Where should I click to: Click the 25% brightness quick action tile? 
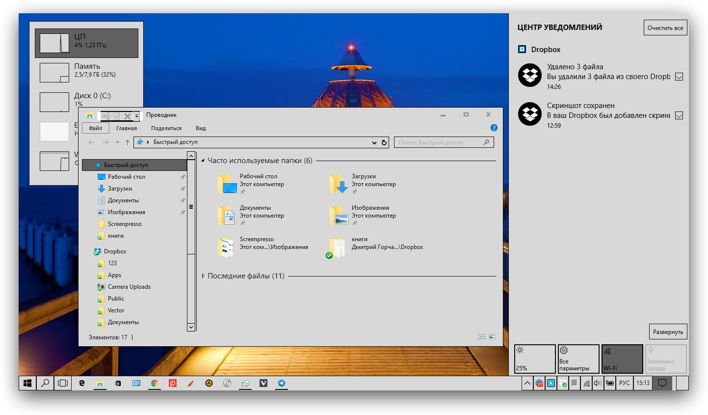[x=535, y=359]
